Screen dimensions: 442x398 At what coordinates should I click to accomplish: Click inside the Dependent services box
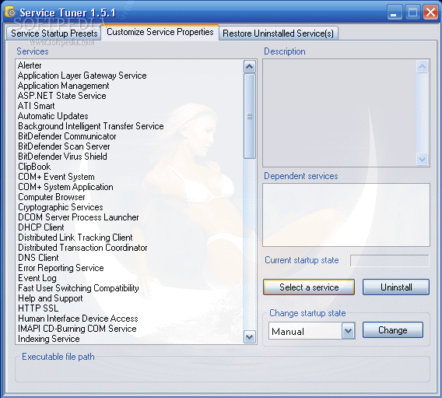[346, 215]
